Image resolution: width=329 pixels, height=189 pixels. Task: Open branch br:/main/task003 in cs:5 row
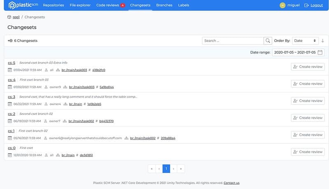click(x=74, y=70)
